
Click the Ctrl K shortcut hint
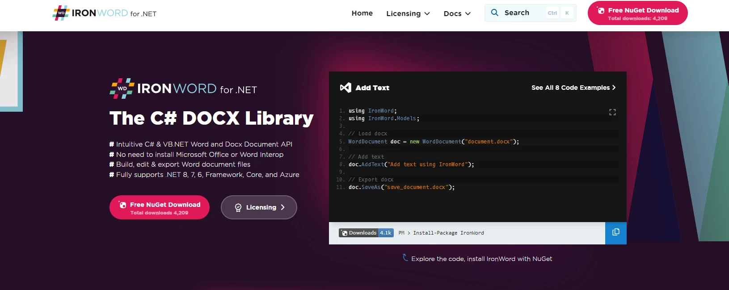pyautogui.click(x=559, y=13)
